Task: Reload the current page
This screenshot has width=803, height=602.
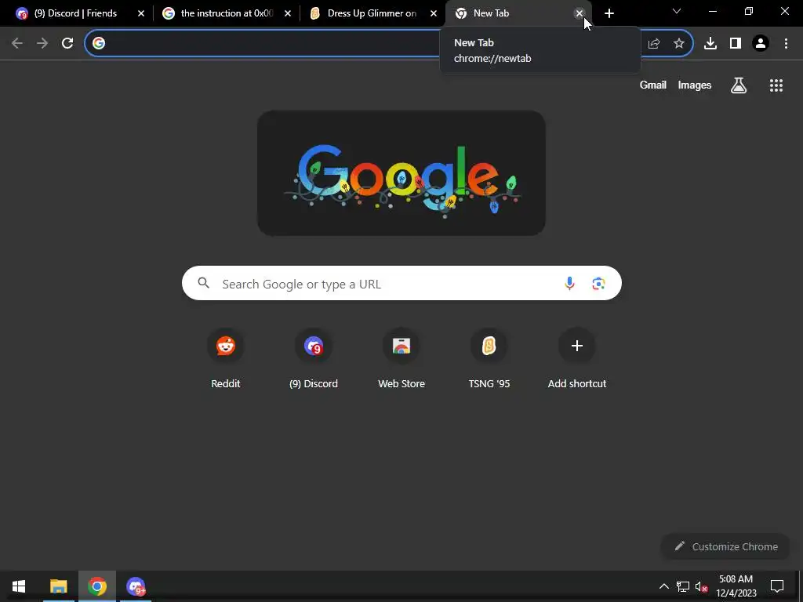Action: point(67,43)
